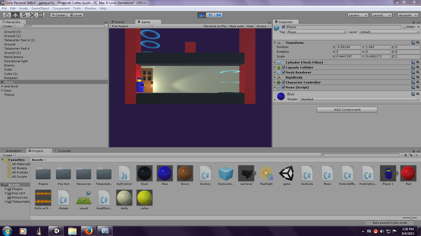Open Firefox from the taskbar
This screenshot has width=421, height=236.
click(x=89, y=231)
